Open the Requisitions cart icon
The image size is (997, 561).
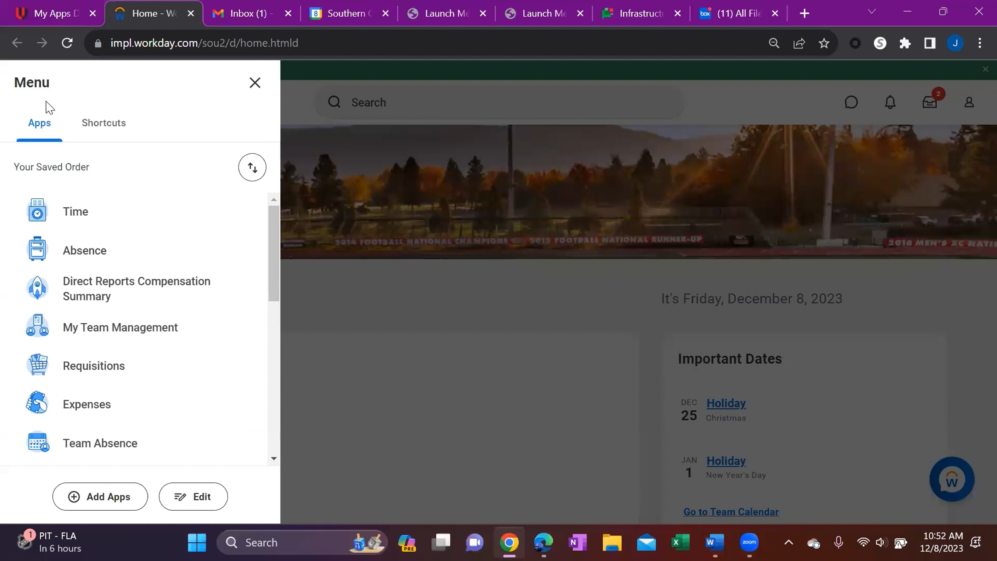(37, 365)
